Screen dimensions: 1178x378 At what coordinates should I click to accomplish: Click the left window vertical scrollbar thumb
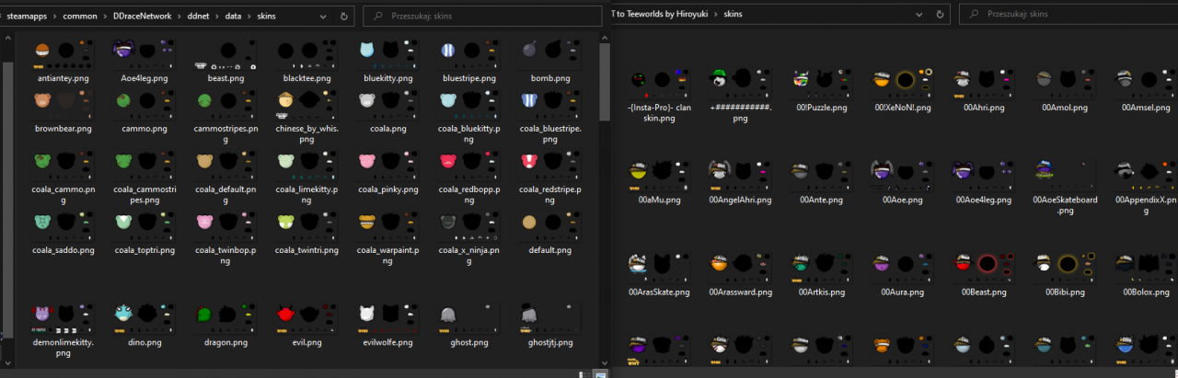point(605,83)
